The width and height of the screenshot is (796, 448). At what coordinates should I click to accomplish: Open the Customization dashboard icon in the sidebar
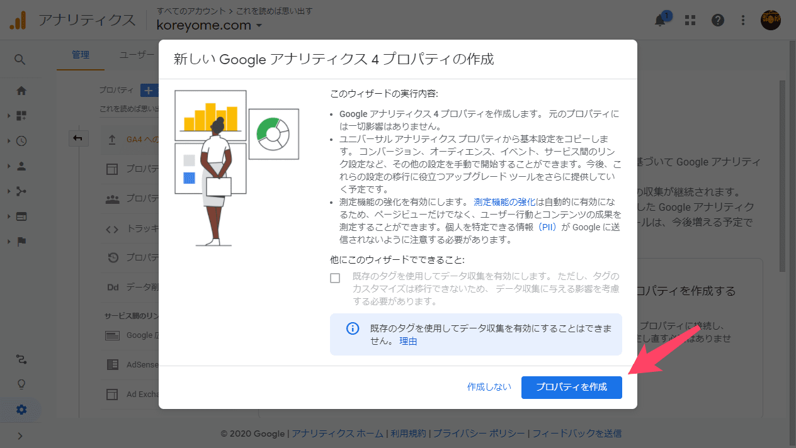(21, 116)
